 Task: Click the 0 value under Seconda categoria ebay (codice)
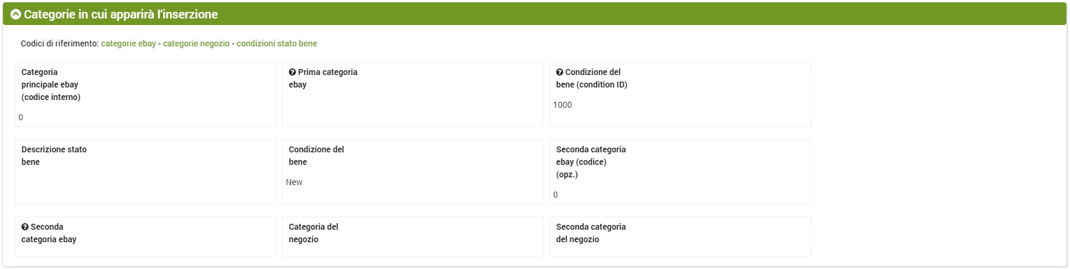tap(556, 195)
